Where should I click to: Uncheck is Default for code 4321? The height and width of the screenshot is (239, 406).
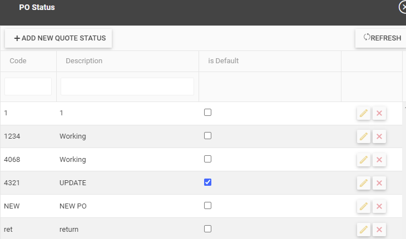pyautogui.click(x=208, y=182)
